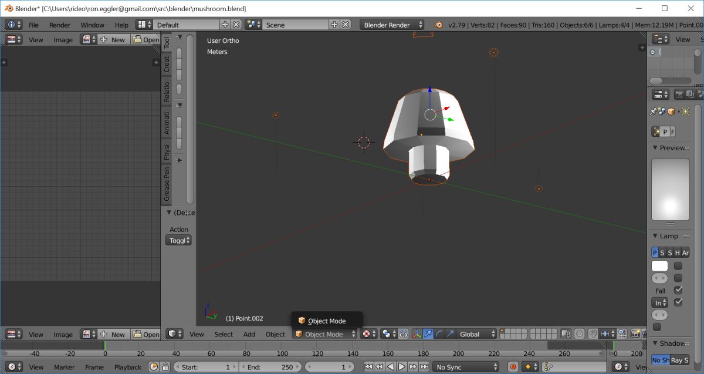704x374 pixels.
Task: Open the properties editor type selector
Action: click(x=661, y=94)
